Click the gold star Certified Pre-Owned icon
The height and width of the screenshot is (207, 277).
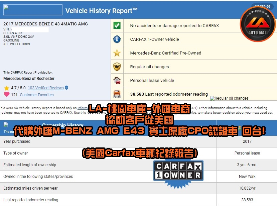coord(117,53)
